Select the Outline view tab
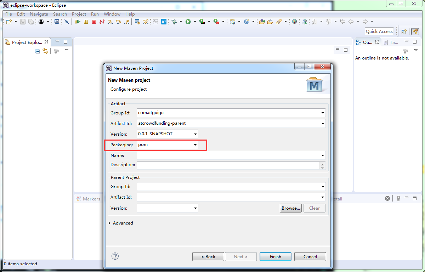 pos(368,42)
